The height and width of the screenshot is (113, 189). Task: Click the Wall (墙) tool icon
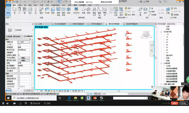[x=14, y=11]
